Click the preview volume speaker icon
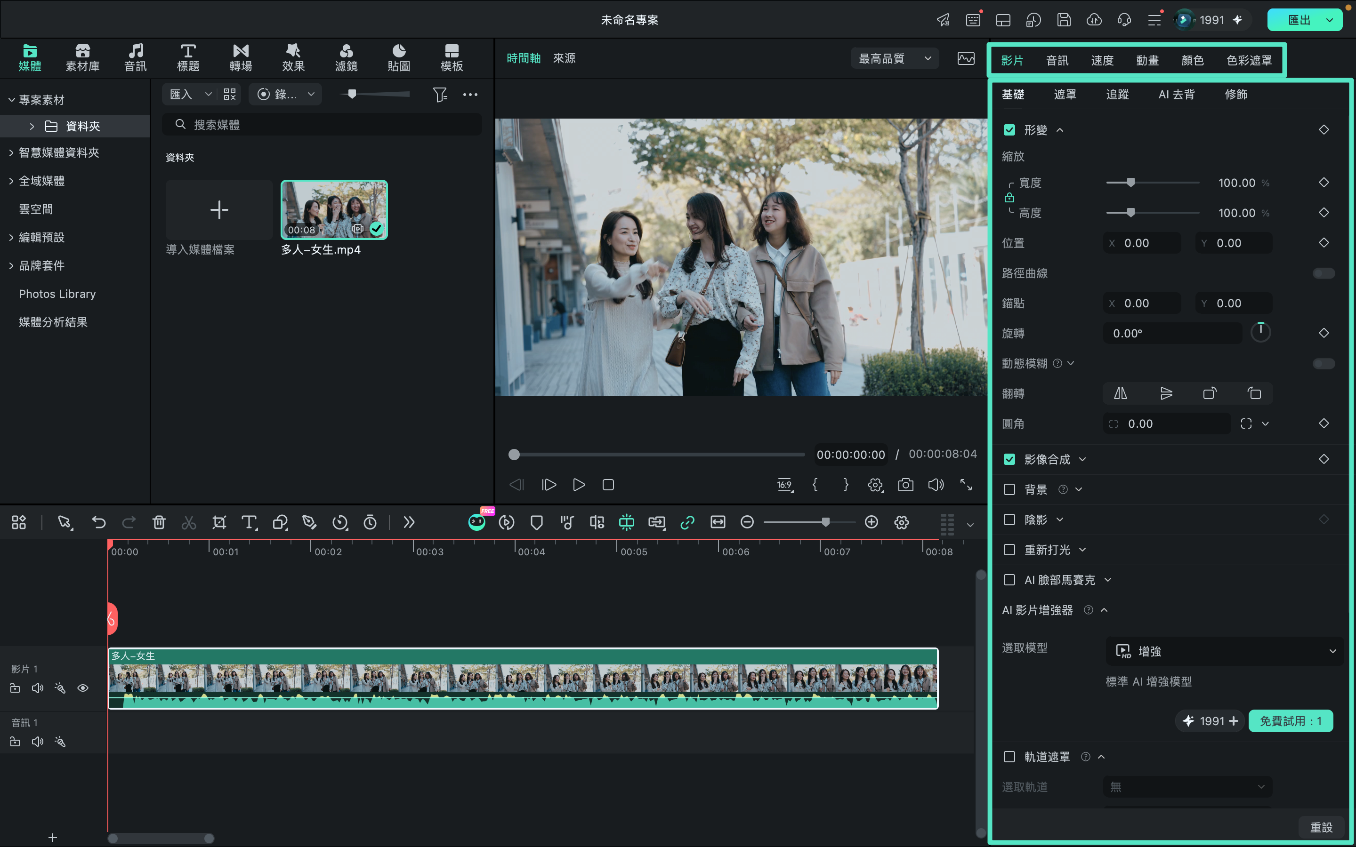The image size is (1356, 847). click(936, 485)
